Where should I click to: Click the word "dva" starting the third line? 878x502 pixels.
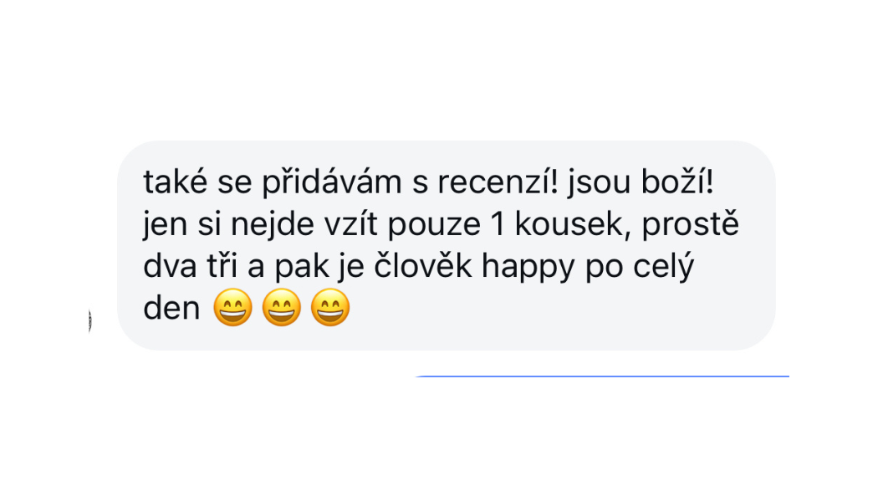pos(171,266)
